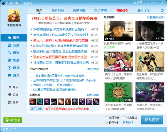
Task: Switch to the 英雄专题 tab
Action: point(79,10)
